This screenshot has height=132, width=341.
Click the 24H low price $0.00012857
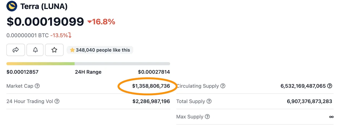click(22, 72)
